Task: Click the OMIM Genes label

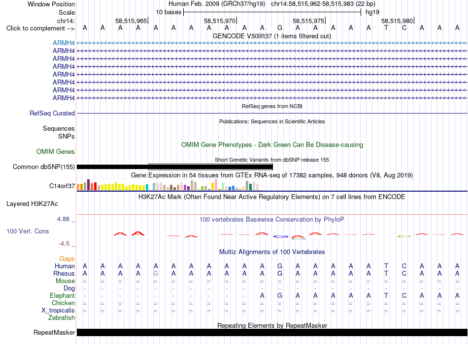Action: 55,151
